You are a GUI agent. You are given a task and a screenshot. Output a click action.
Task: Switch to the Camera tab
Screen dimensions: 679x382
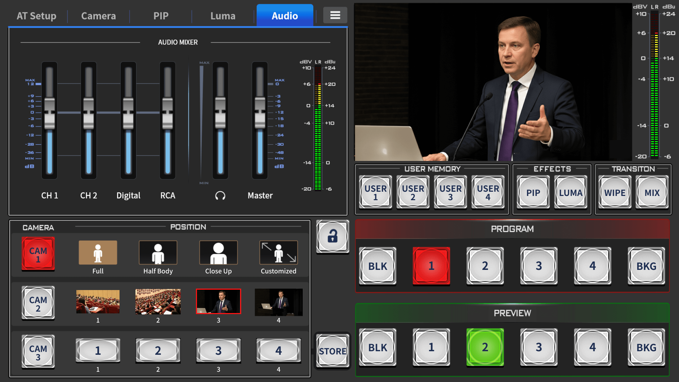coord(98,16)
